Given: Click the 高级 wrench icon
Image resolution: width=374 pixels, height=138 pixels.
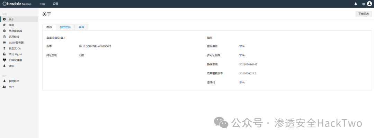Looking at the screenshot, I should coord(4,25).
